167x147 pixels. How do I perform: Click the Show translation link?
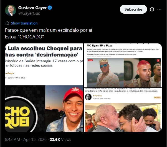tap(24, 23)
